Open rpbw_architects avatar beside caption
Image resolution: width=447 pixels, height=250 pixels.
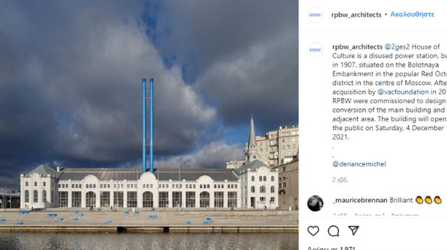pyautogui.click(x=315, y=50)
